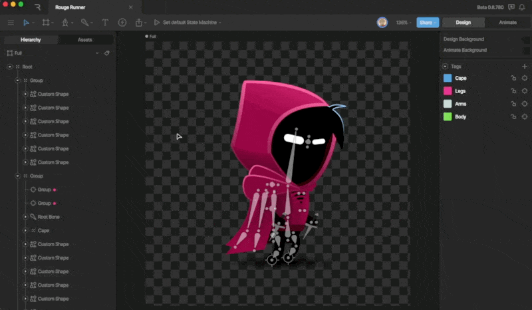The width and height of the screenshot is (532, 310).
Task: Select Root Bone in the hierarchy
Action: 49,217
